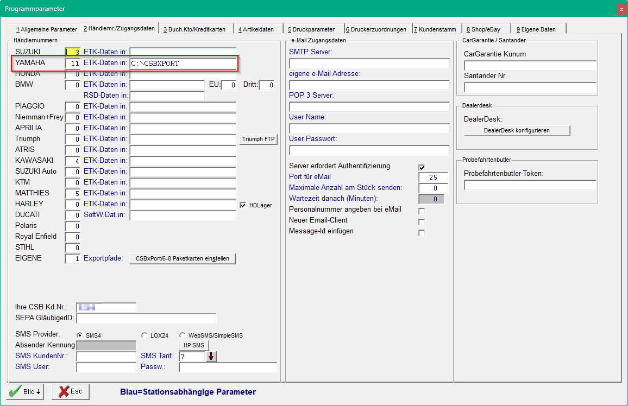Click the POP 3 Server field
This screenshot has height=406, width=628.
(x=369, y=106)
